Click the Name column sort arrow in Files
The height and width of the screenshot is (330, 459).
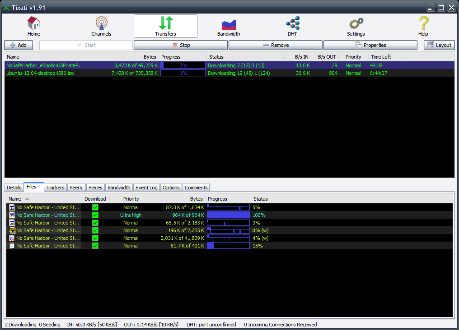pyautogui.click(x=27, y=198)
